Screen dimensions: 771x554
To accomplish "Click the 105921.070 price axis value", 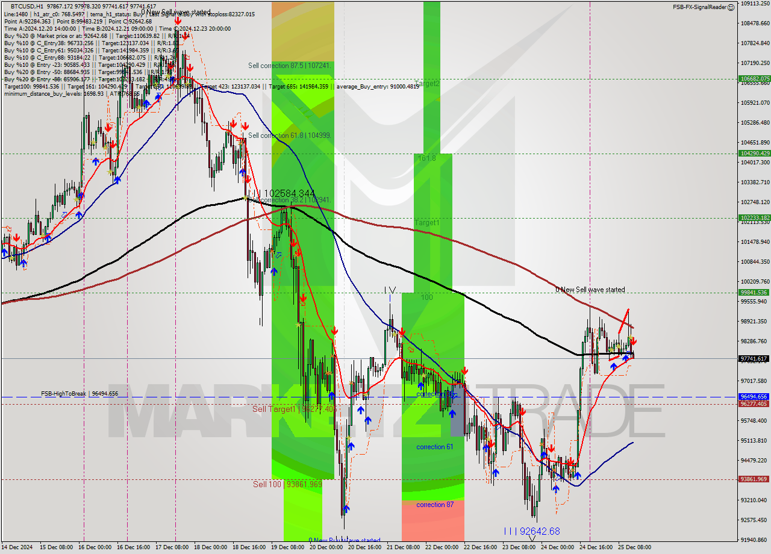I will point(755,102).
